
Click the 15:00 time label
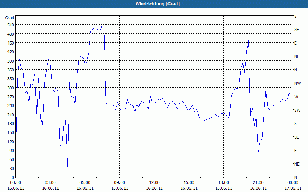click(x=189, y=183)
